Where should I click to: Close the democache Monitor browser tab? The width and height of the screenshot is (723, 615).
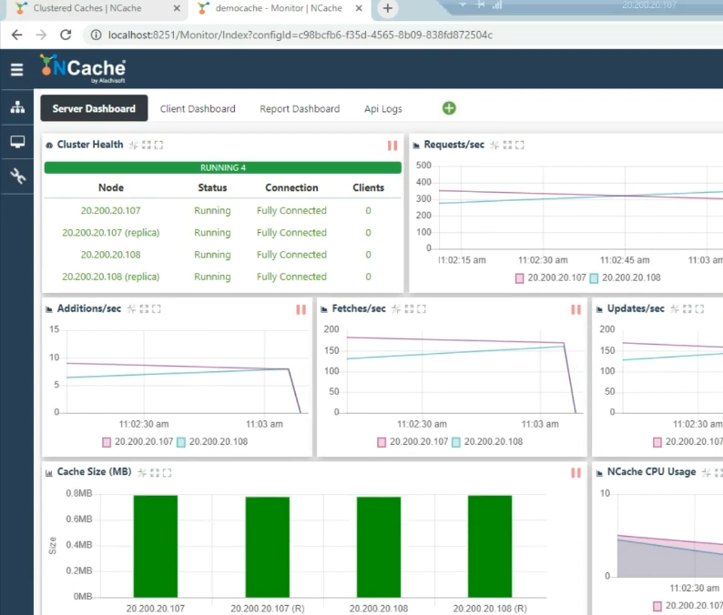(x=359, y=8)
